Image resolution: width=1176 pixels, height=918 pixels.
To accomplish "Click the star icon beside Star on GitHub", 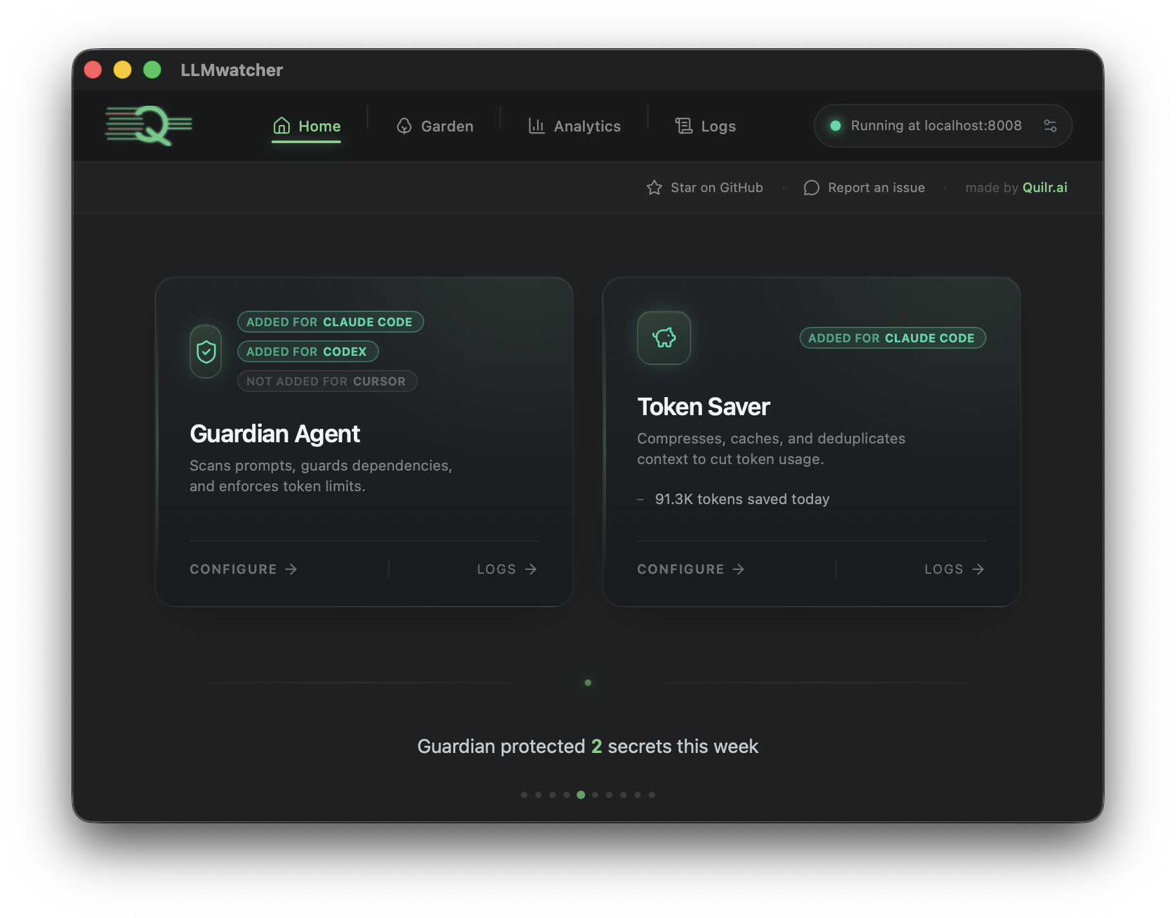I will [x=654, y=188].
